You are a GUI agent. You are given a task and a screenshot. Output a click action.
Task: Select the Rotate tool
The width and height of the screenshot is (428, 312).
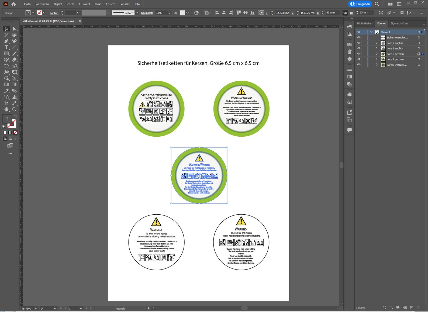tap(6, 66)
